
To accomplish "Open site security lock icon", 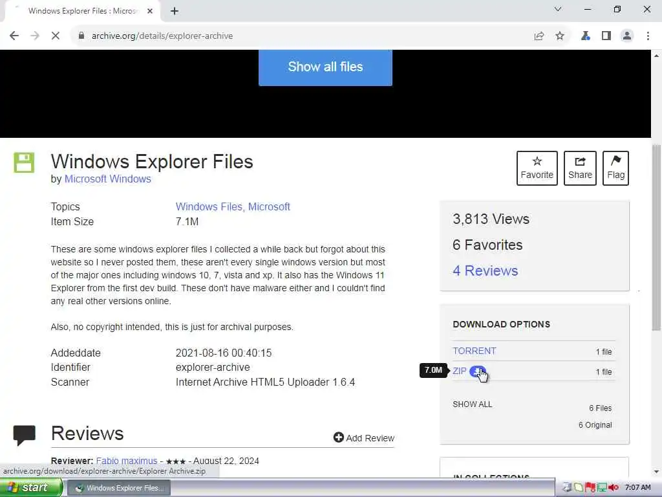I will click(x=81, y=36).
